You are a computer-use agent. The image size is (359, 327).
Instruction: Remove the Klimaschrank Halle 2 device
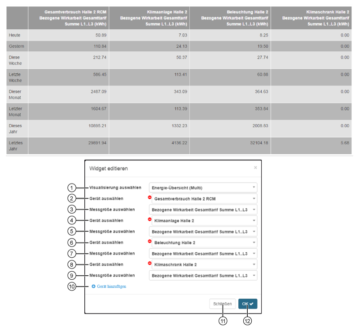149,264
